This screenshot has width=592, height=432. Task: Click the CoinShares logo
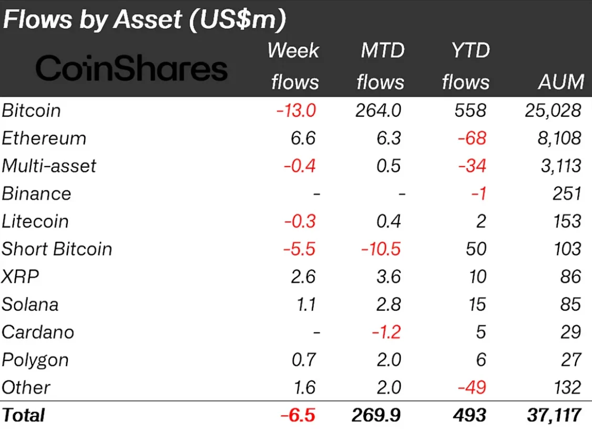coord(131,69)
